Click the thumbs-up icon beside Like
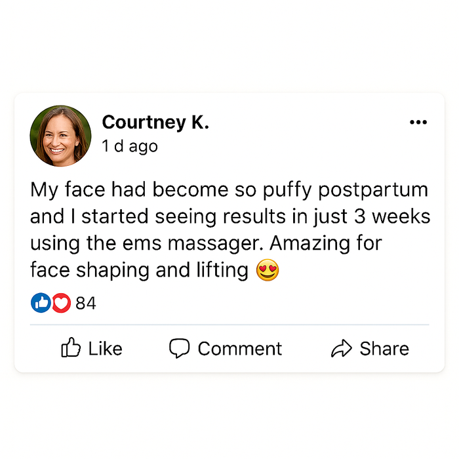 [x=70, y=348]
